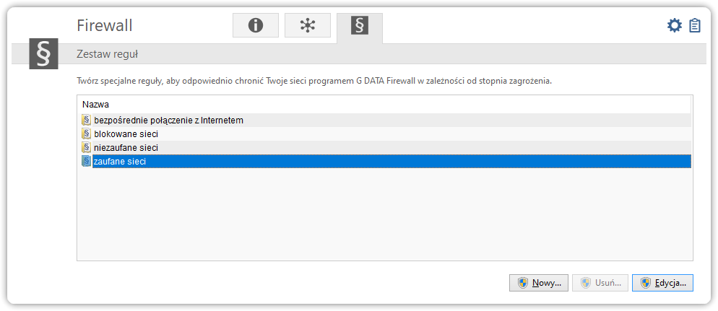This screenshot has height=311, width=718.
Task: Open the status info tab
Action: click(x=256, y=25)
